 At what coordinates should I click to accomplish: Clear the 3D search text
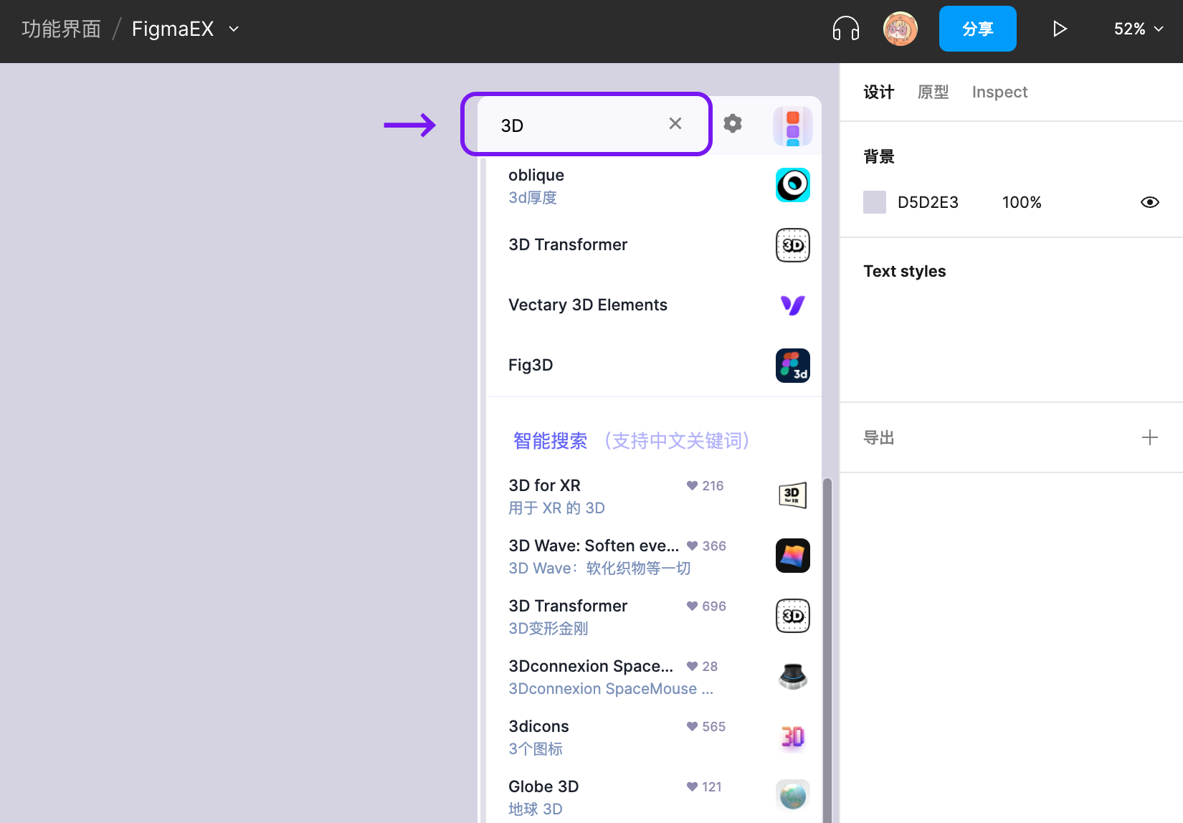pos(675,123)
